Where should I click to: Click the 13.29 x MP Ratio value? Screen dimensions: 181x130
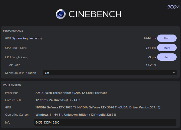click(x=151, y=65)
